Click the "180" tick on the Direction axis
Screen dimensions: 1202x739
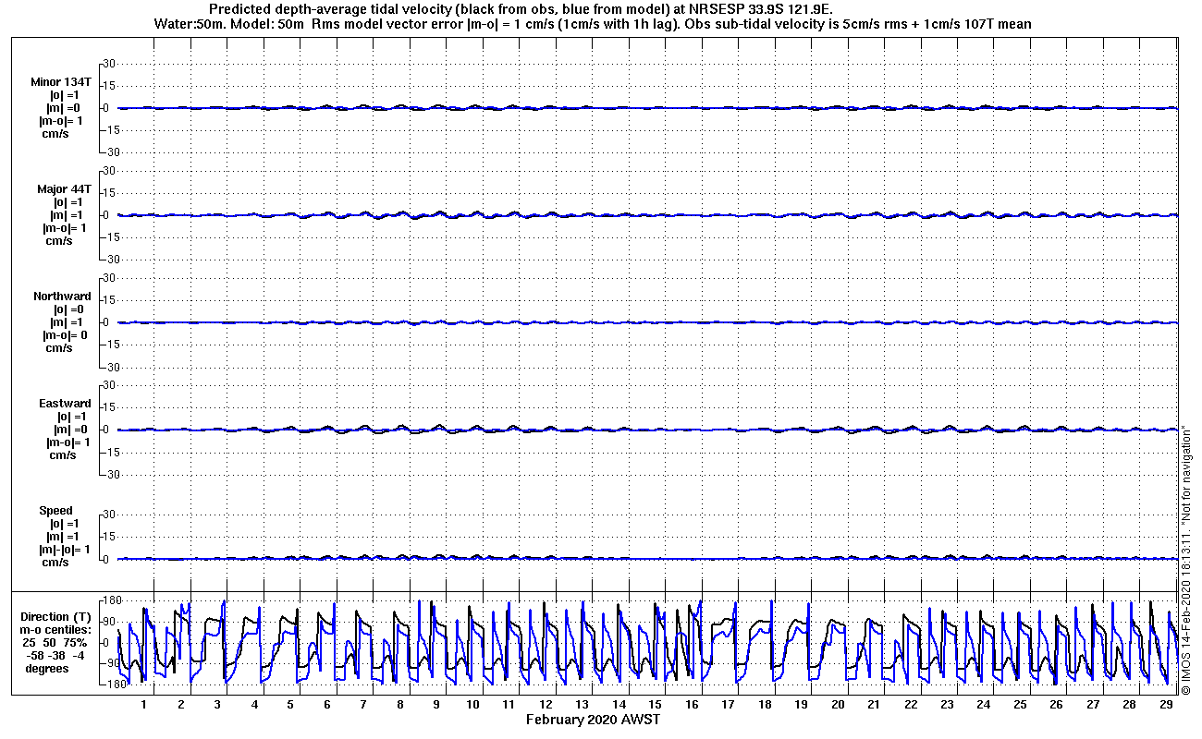(x=114, y=600)
